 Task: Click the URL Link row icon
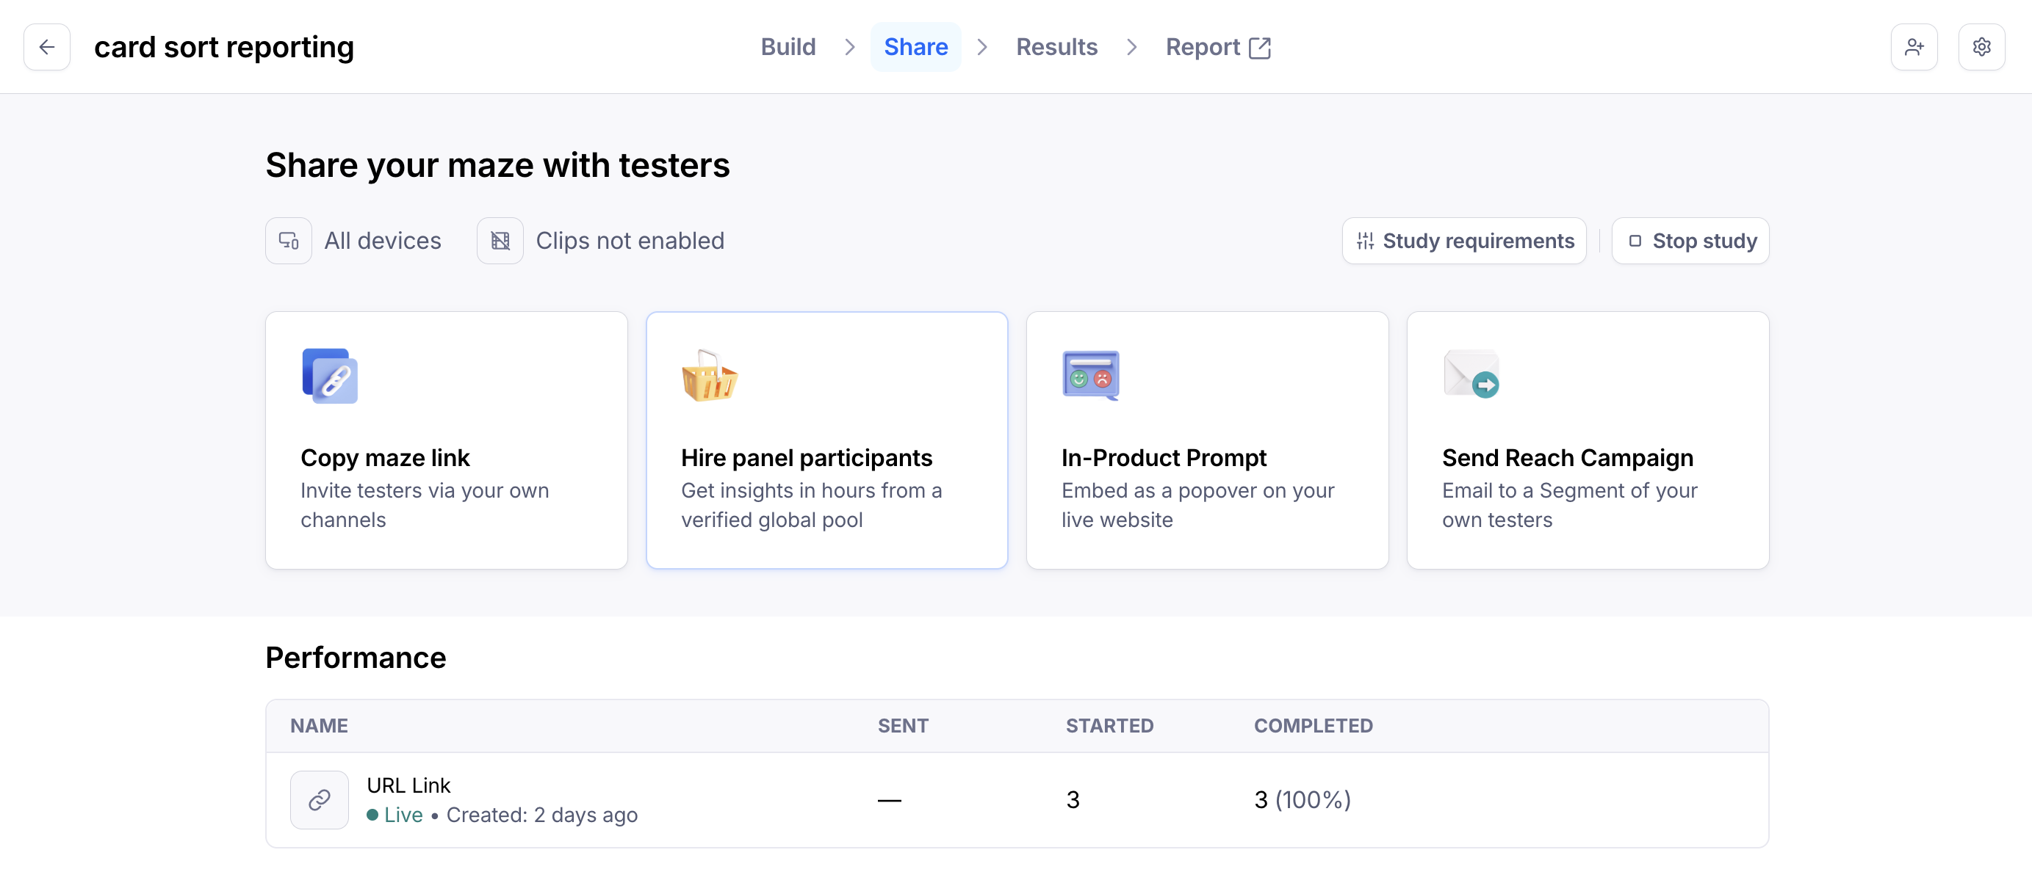[x=319, y=799]
